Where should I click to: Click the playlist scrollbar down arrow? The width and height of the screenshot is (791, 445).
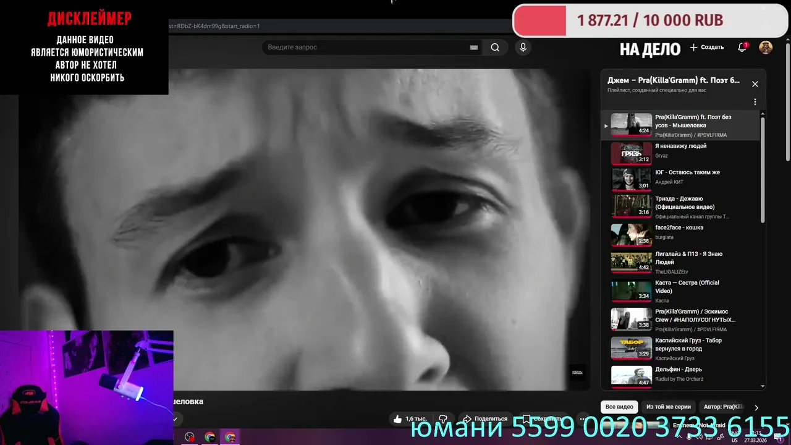click(x=763, y=386)
